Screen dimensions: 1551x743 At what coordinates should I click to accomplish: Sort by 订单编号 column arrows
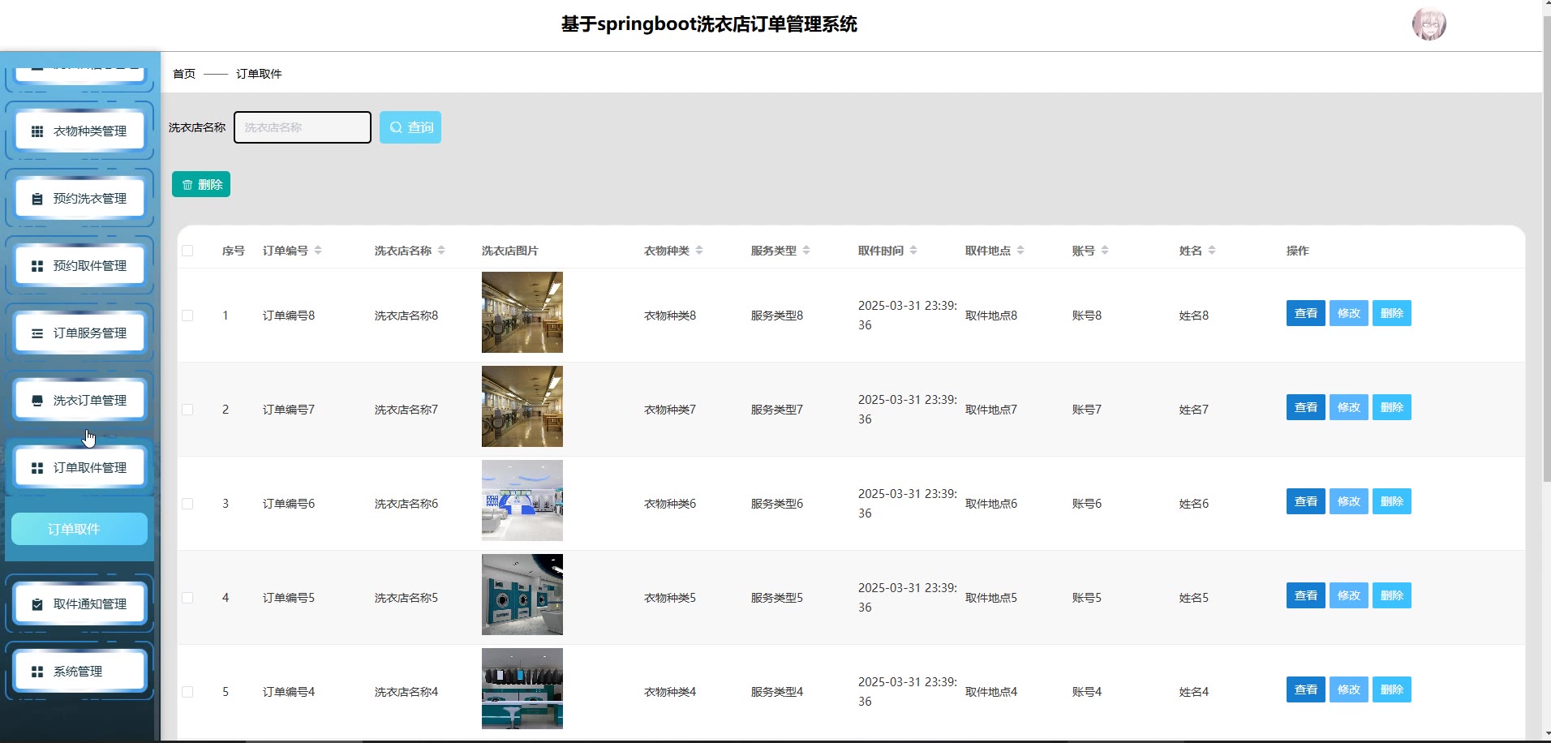tap(318, 251)
